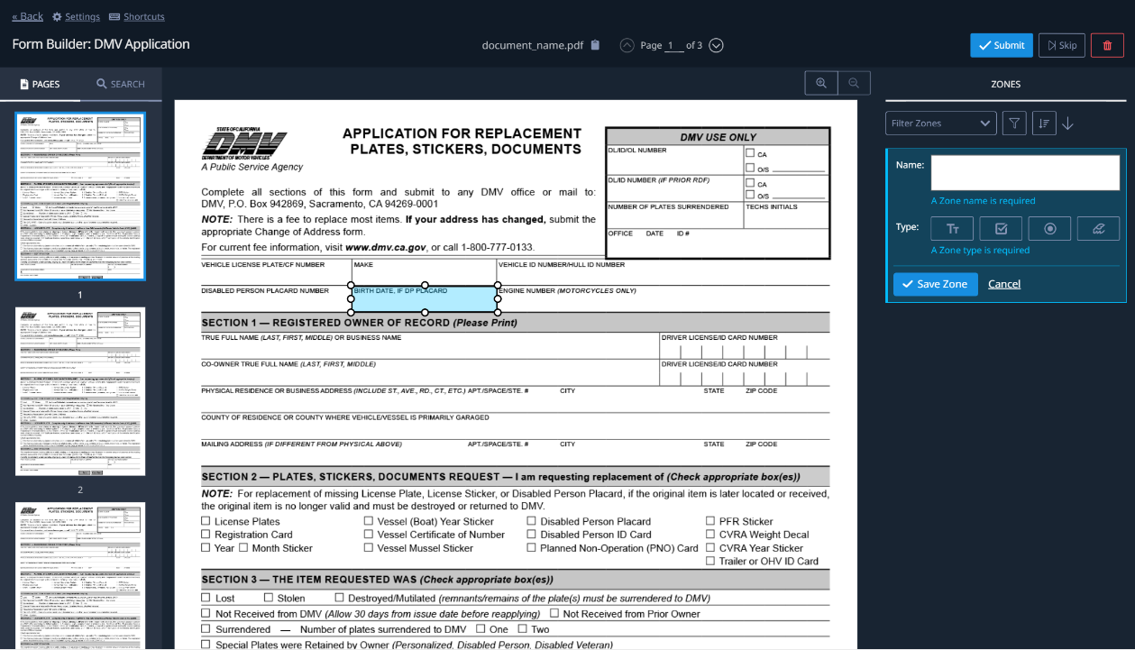Click the clipboard icon beside document_name.pdf
Image resolution: width=1135 pixels, height=650 pixels.
pyautogui.click(x=595, y=45)
